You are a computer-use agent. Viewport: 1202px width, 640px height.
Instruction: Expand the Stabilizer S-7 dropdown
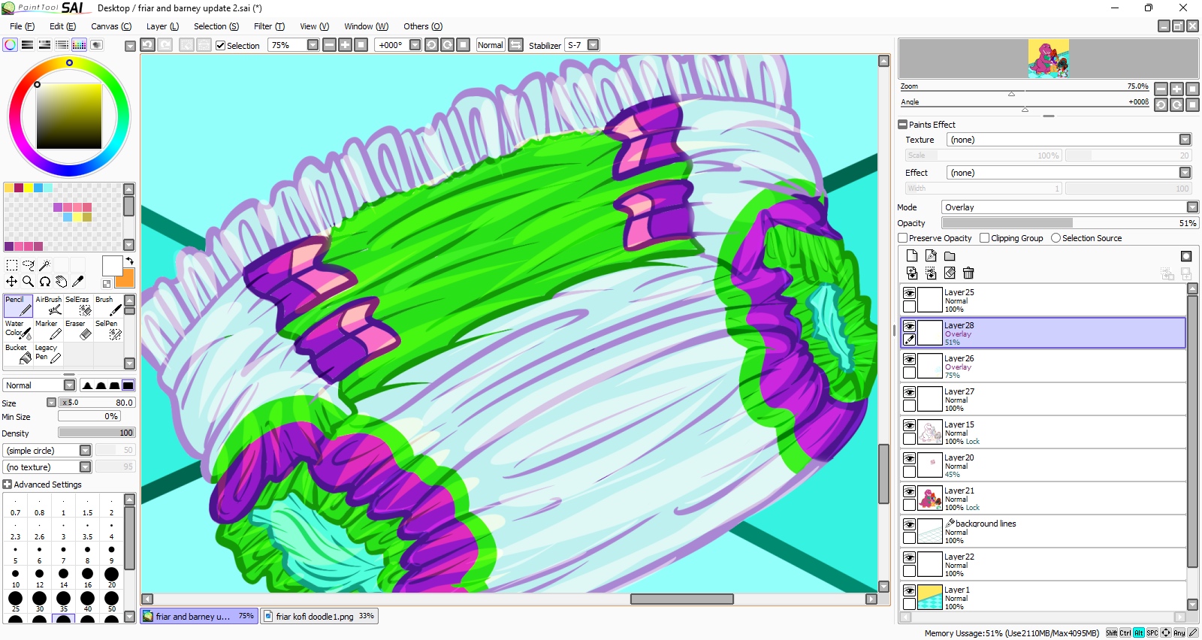click(x=593, y=45)
